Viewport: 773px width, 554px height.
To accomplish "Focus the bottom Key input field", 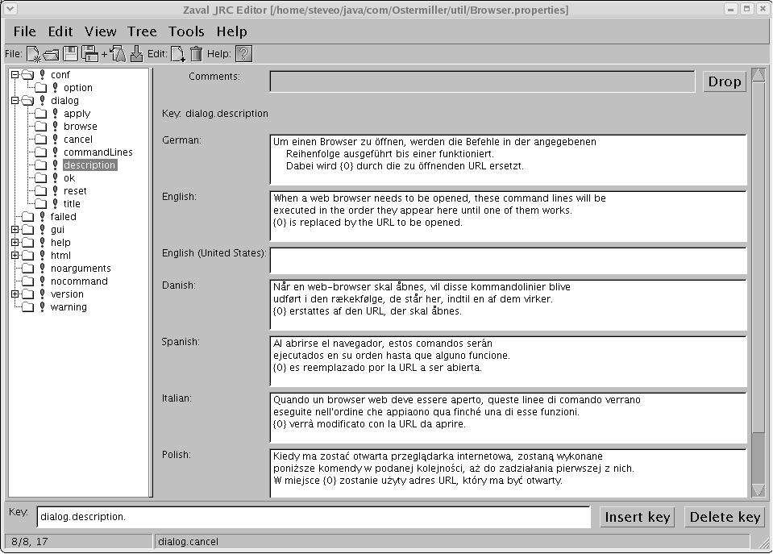I will click(x=314, y=517).
